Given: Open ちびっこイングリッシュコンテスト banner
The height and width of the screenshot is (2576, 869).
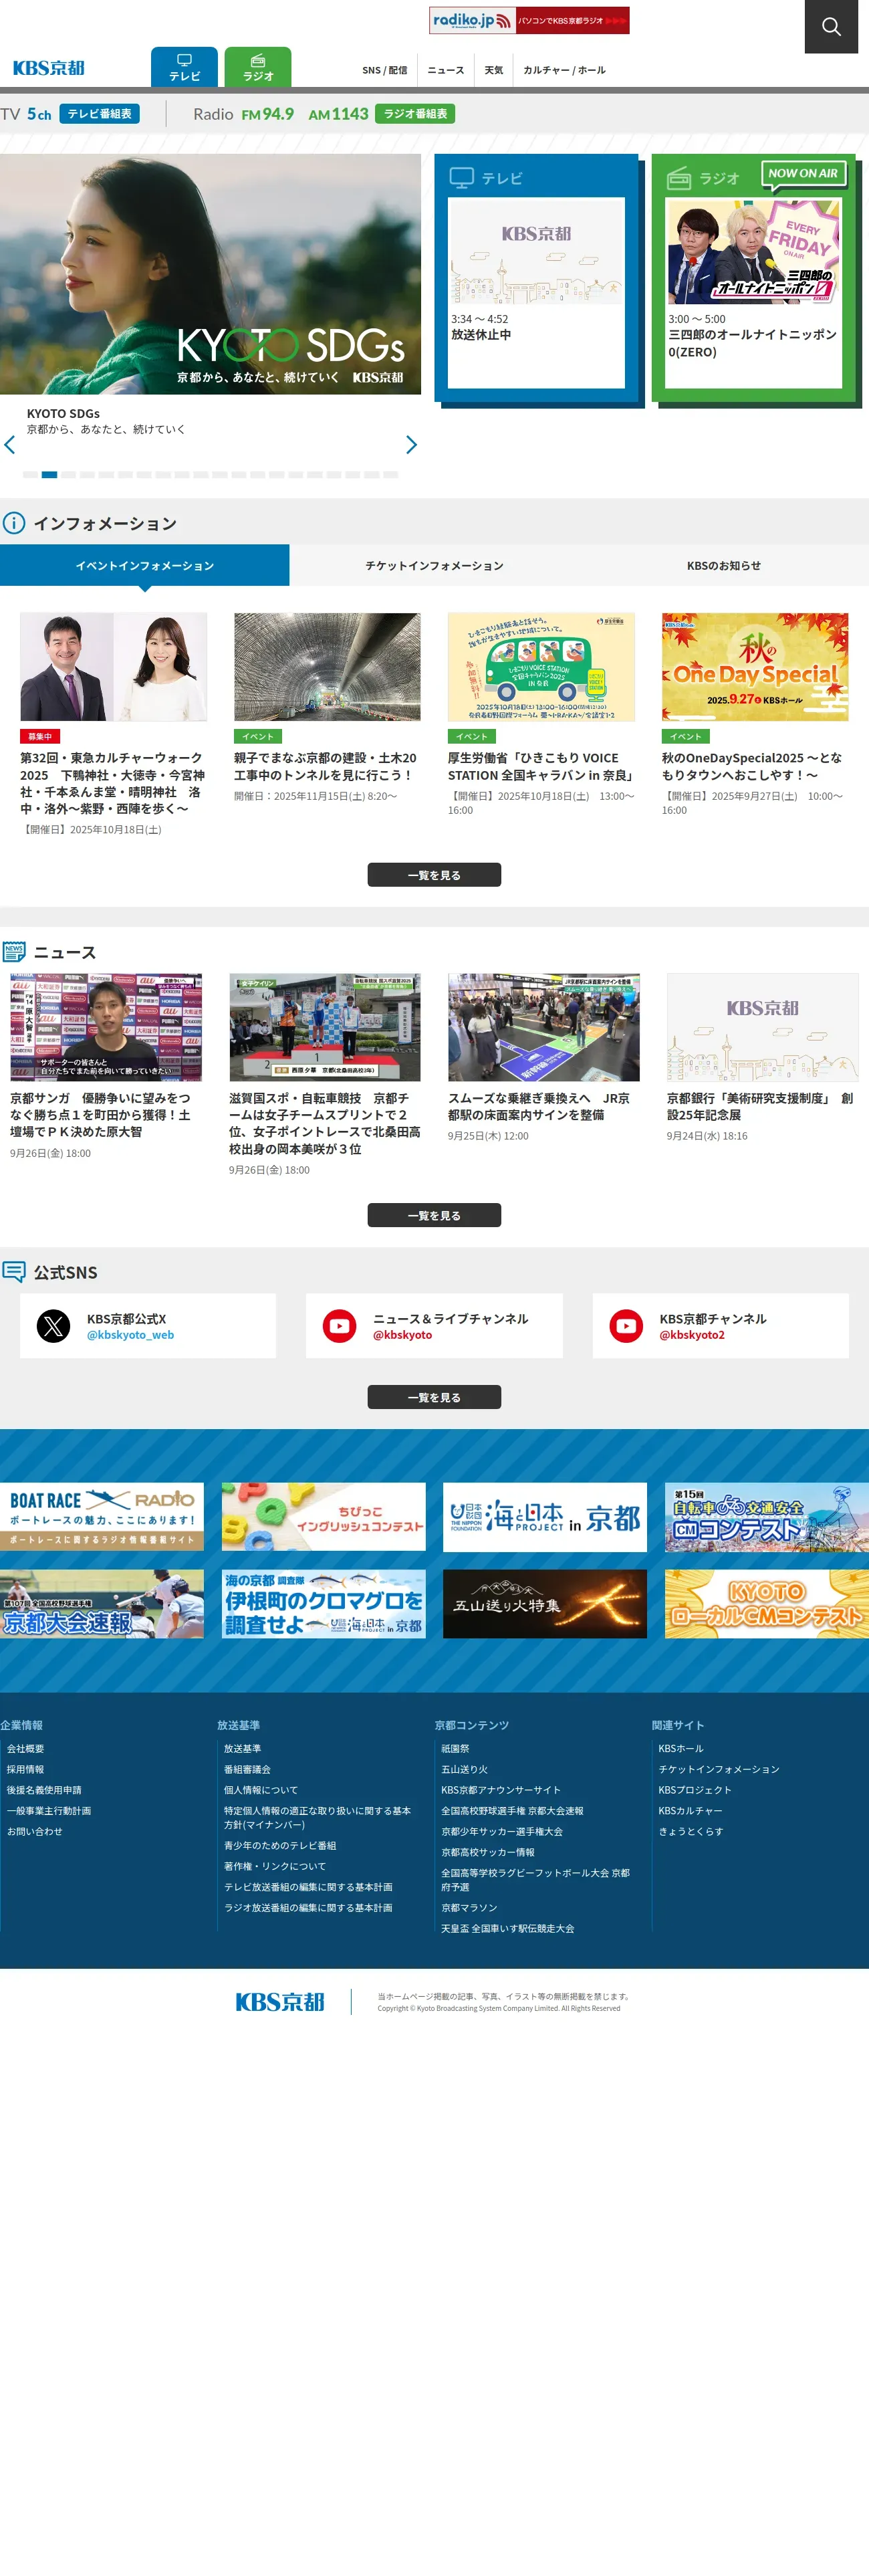Looking at the screenshot, I should click(x=324, y=1517).
